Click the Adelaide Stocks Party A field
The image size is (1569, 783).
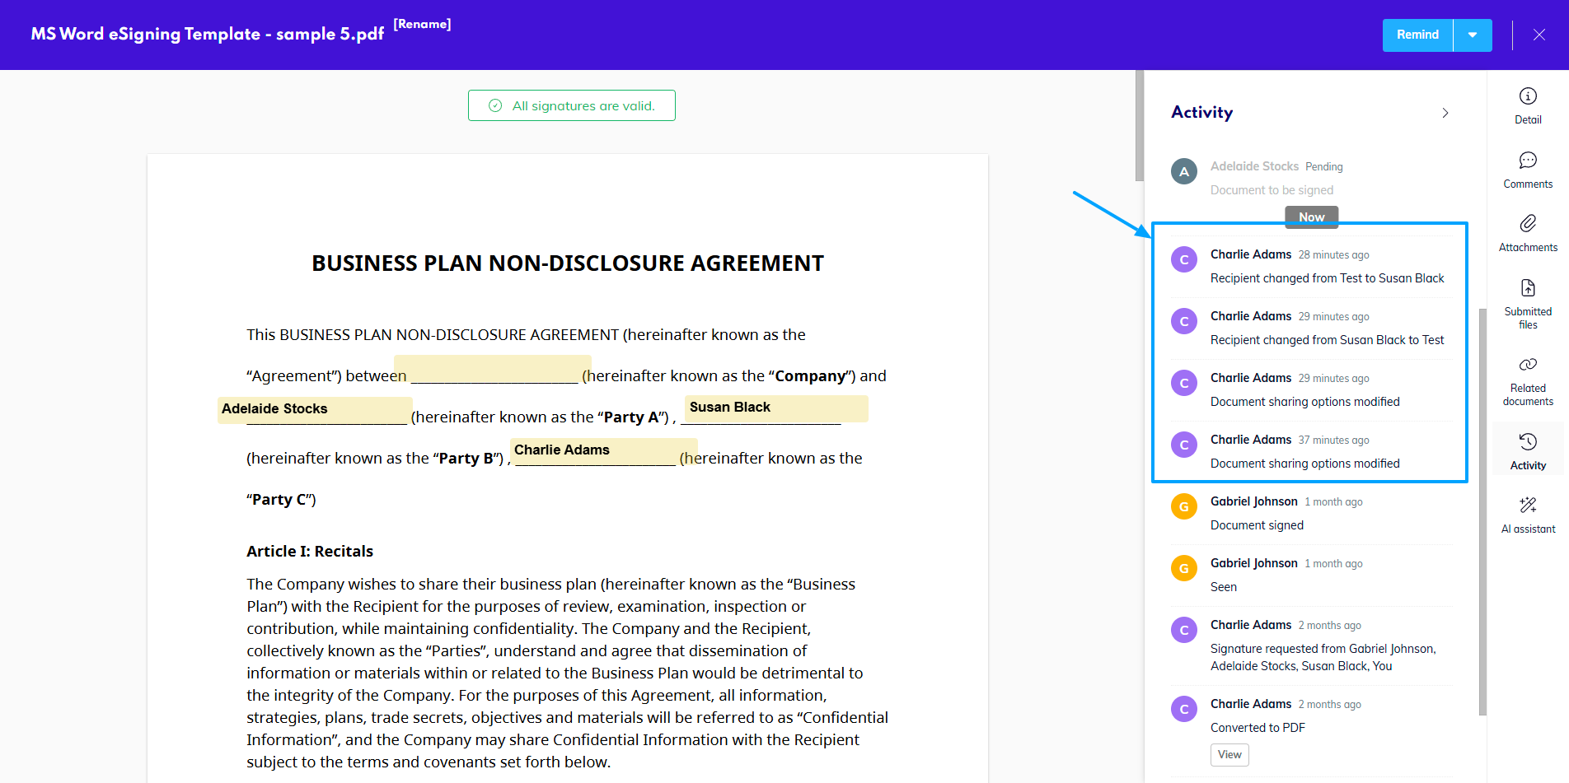click(314, 409)
